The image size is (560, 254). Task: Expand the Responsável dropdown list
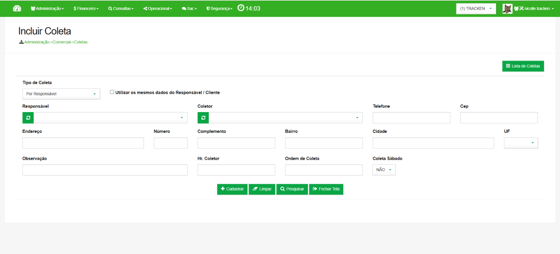[111, 118]
